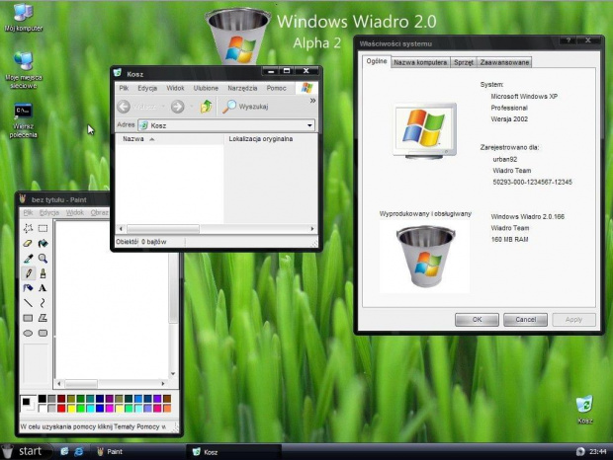Open the Plik menu in Paint
Image resolution: width=613 pixels, height=460 pixels.
(x=28, y=212)
